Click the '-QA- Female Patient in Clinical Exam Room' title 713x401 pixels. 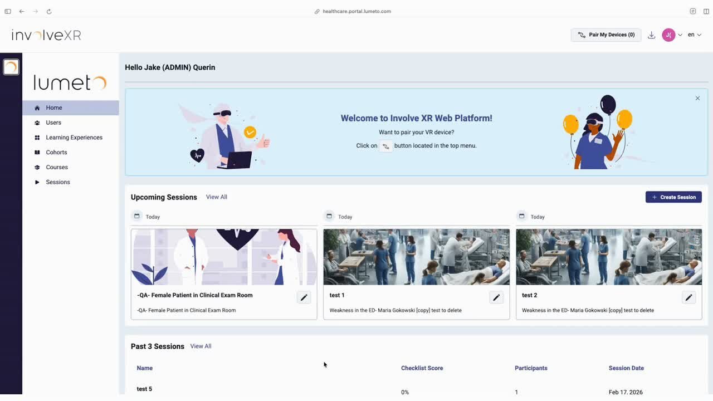(x=195, y=295)
